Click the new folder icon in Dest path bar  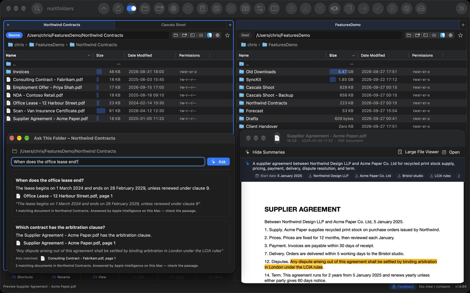pyautogui.click(x=417, y=35)
